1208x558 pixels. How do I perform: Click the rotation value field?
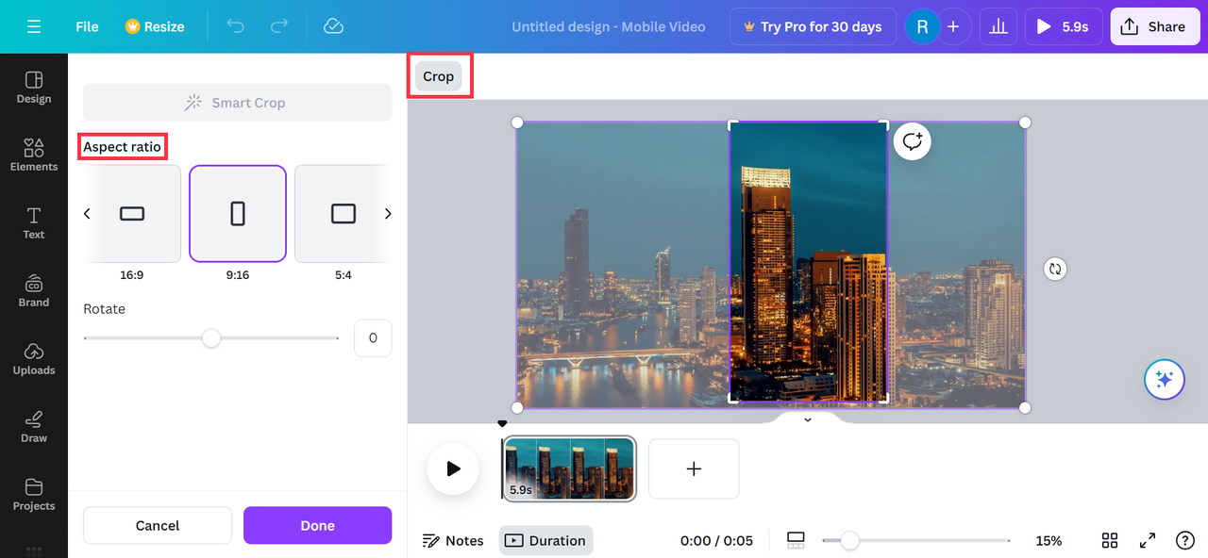373,337
